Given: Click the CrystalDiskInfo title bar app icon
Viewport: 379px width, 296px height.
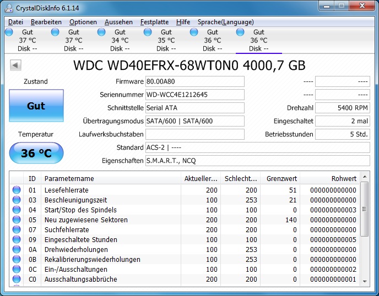Looking at the screenshot, I should [9, 8].
